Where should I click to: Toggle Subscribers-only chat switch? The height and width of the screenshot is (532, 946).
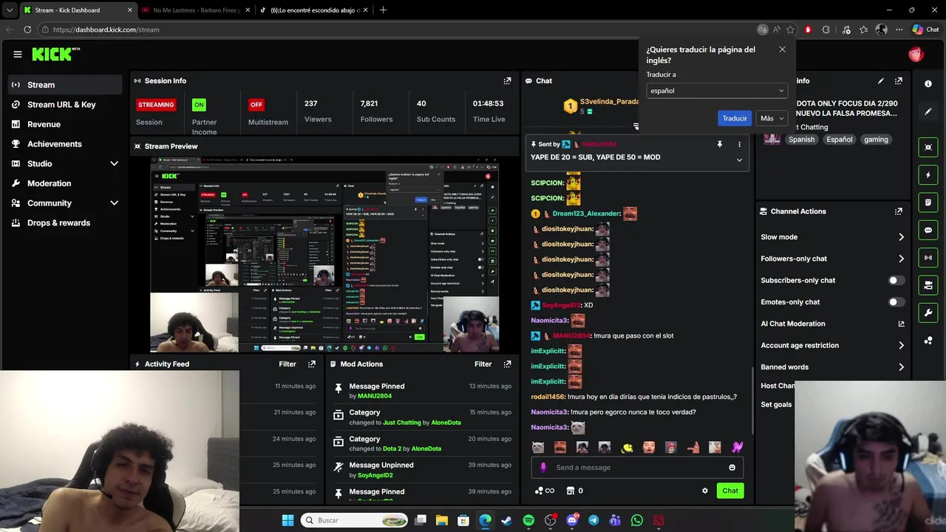(896, 280)
